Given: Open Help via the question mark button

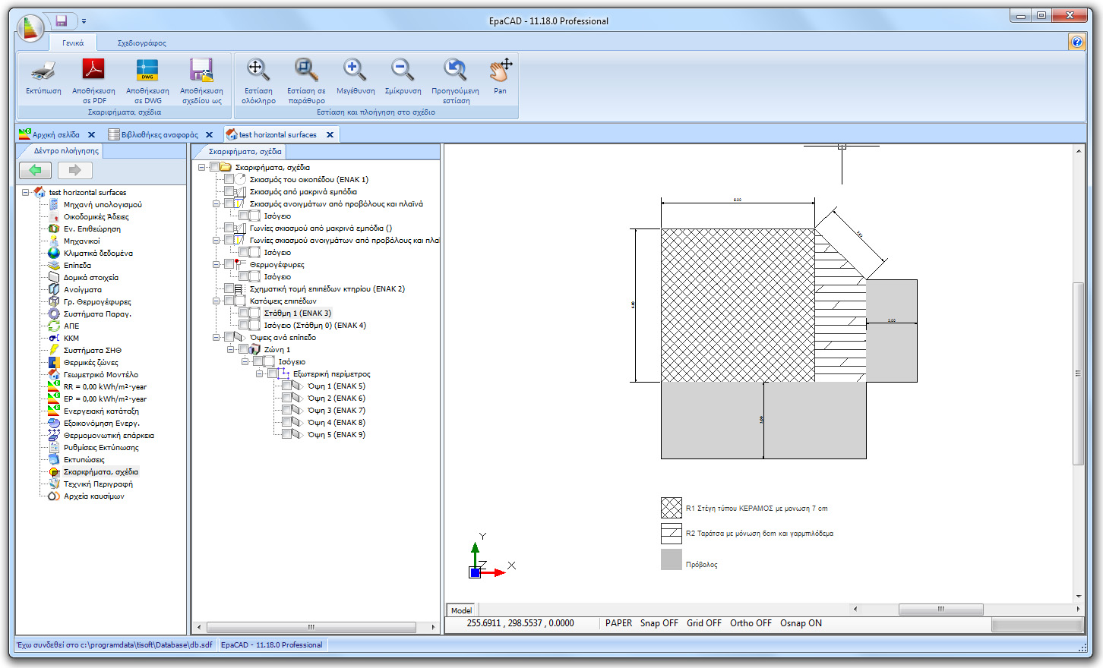Looking at the screenshot, I should click(1077, 41).
